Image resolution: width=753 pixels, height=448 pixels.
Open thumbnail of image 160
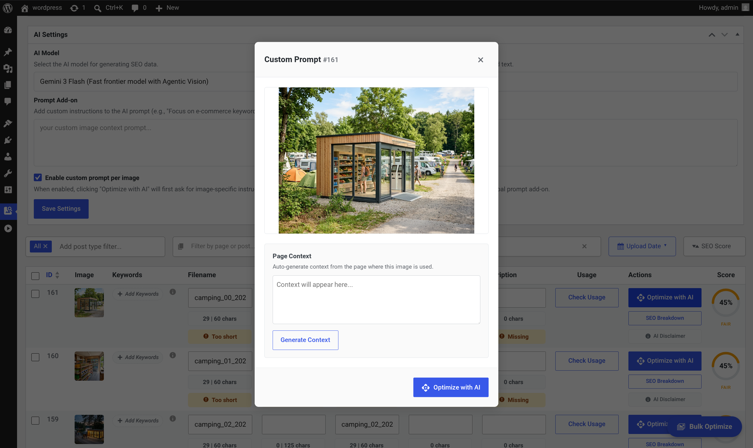[89, 366]
